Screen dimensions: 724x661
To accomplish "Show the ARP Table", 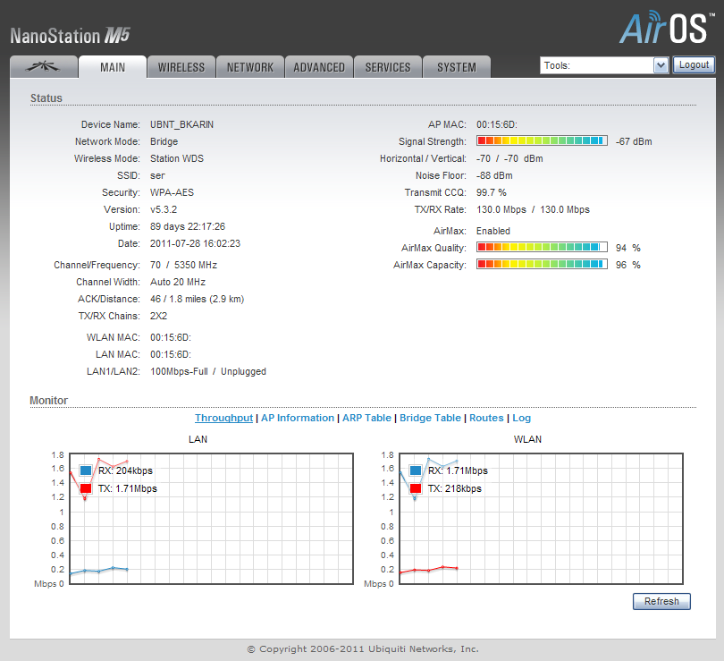I will 366,418.
